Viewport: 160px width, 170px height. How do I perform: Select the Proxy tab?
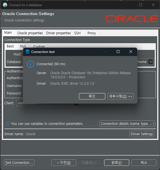tap(92, 33)
